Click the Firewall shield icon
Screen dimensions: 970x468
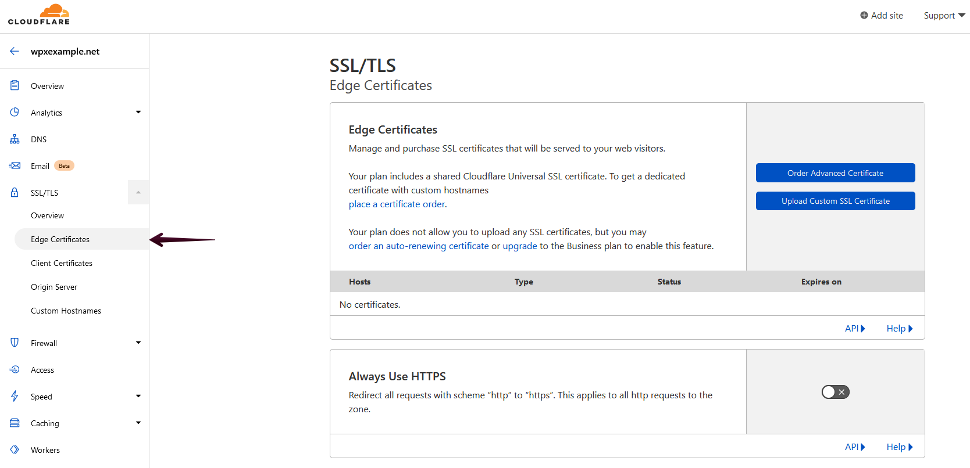click(x=15, y=343)
